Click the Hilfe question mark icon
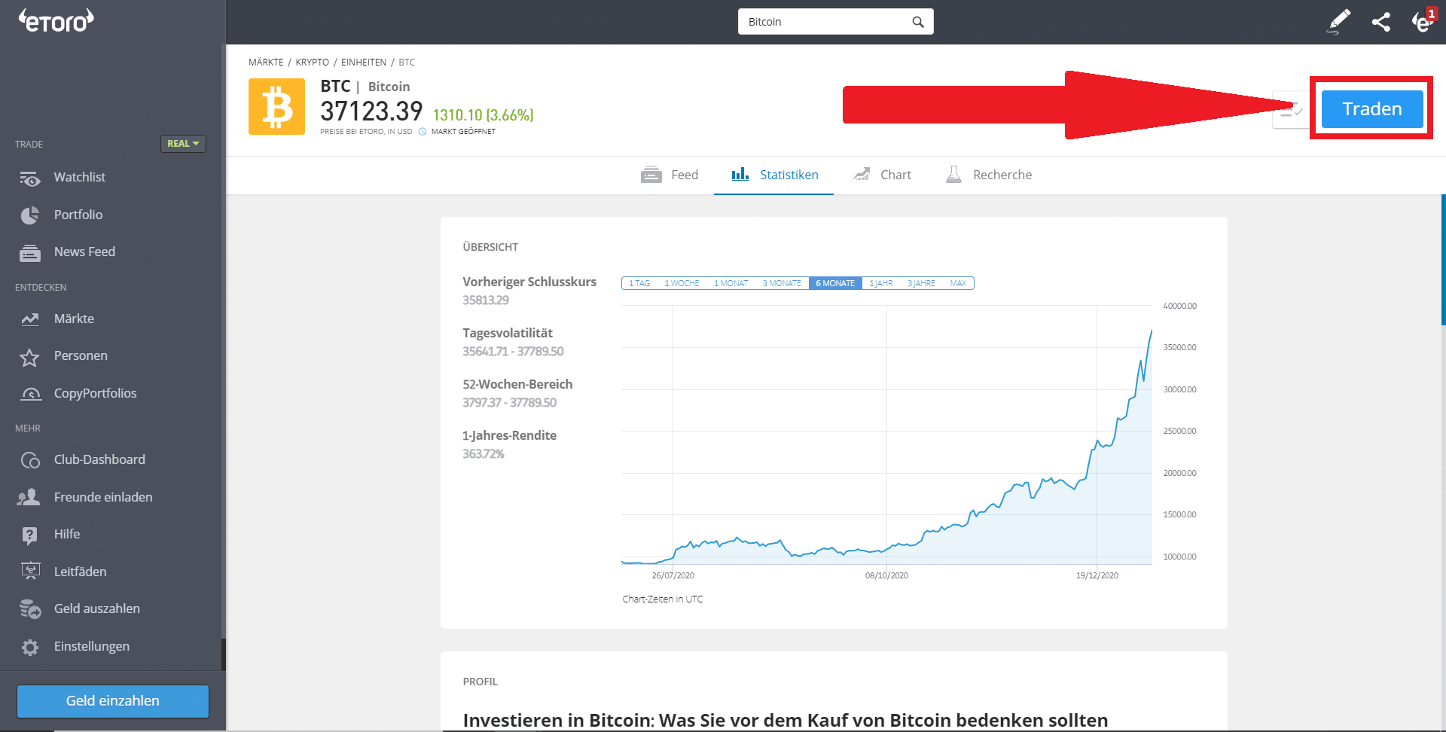Image resolution: width=1446 pixels, height=732 pixels. point(29,535)
